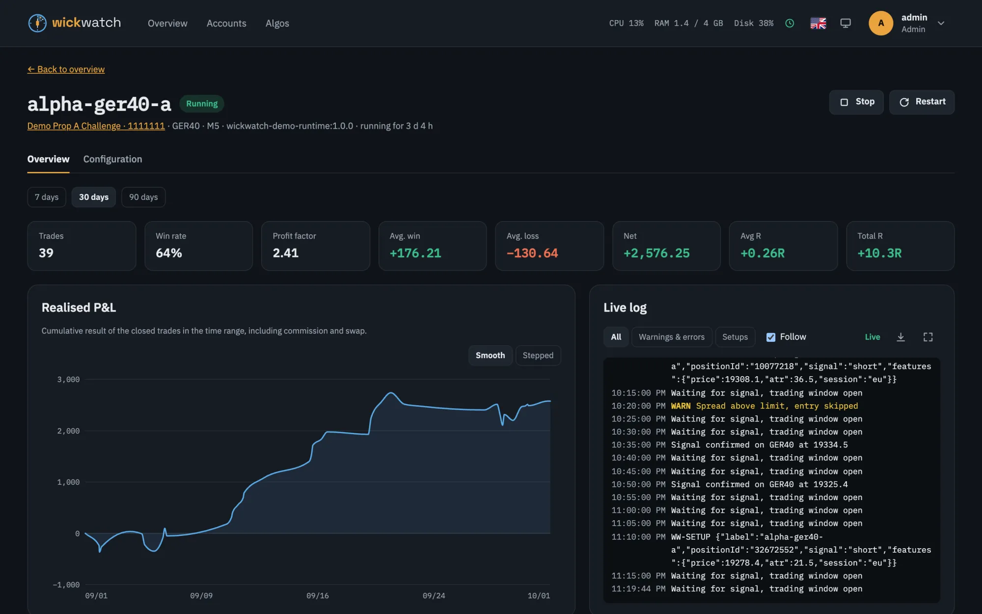Click the Avg. win +176.21 value
The height and width of the screenshot is (614, 982).
coord(415,253)
